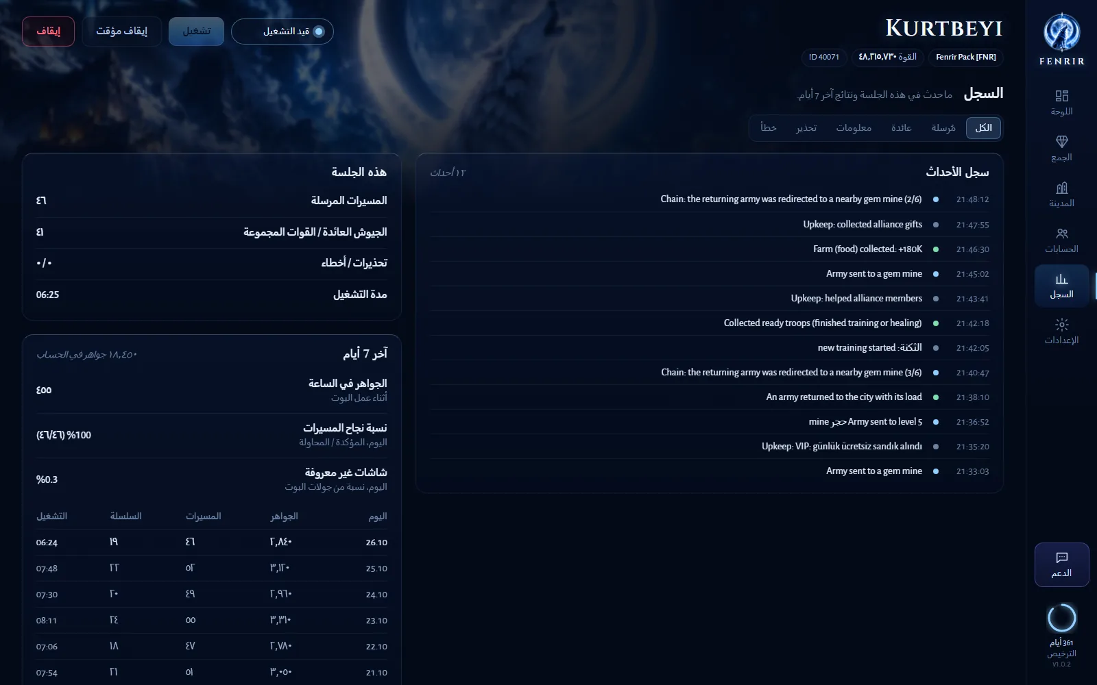The image size is (1097, 685).
Task: Select the مُرسلة sent filter tab
Action: click(x=943, y=128)
